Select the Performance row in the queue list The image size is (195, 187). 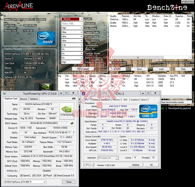[150, 19]
